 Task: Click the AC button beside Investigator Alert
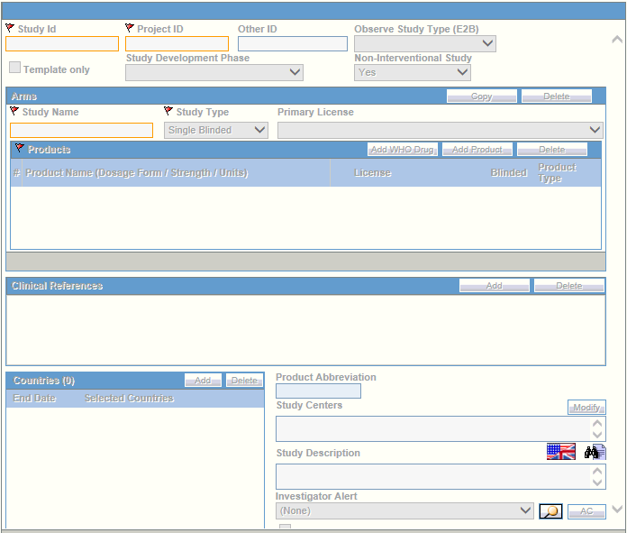[586, 511]
